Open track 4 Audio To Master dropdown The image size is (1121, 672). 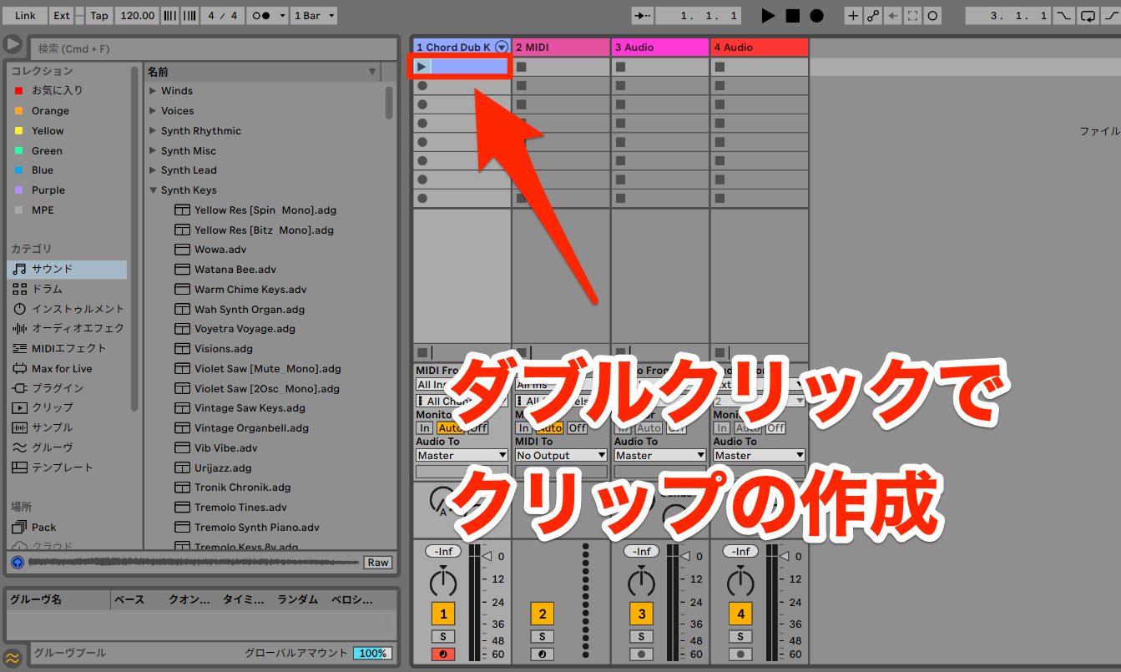[x=759, y=455]
